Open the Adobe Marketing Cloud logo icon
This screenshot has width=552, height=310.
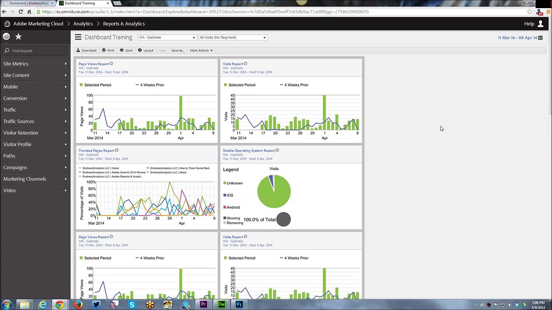7,24
